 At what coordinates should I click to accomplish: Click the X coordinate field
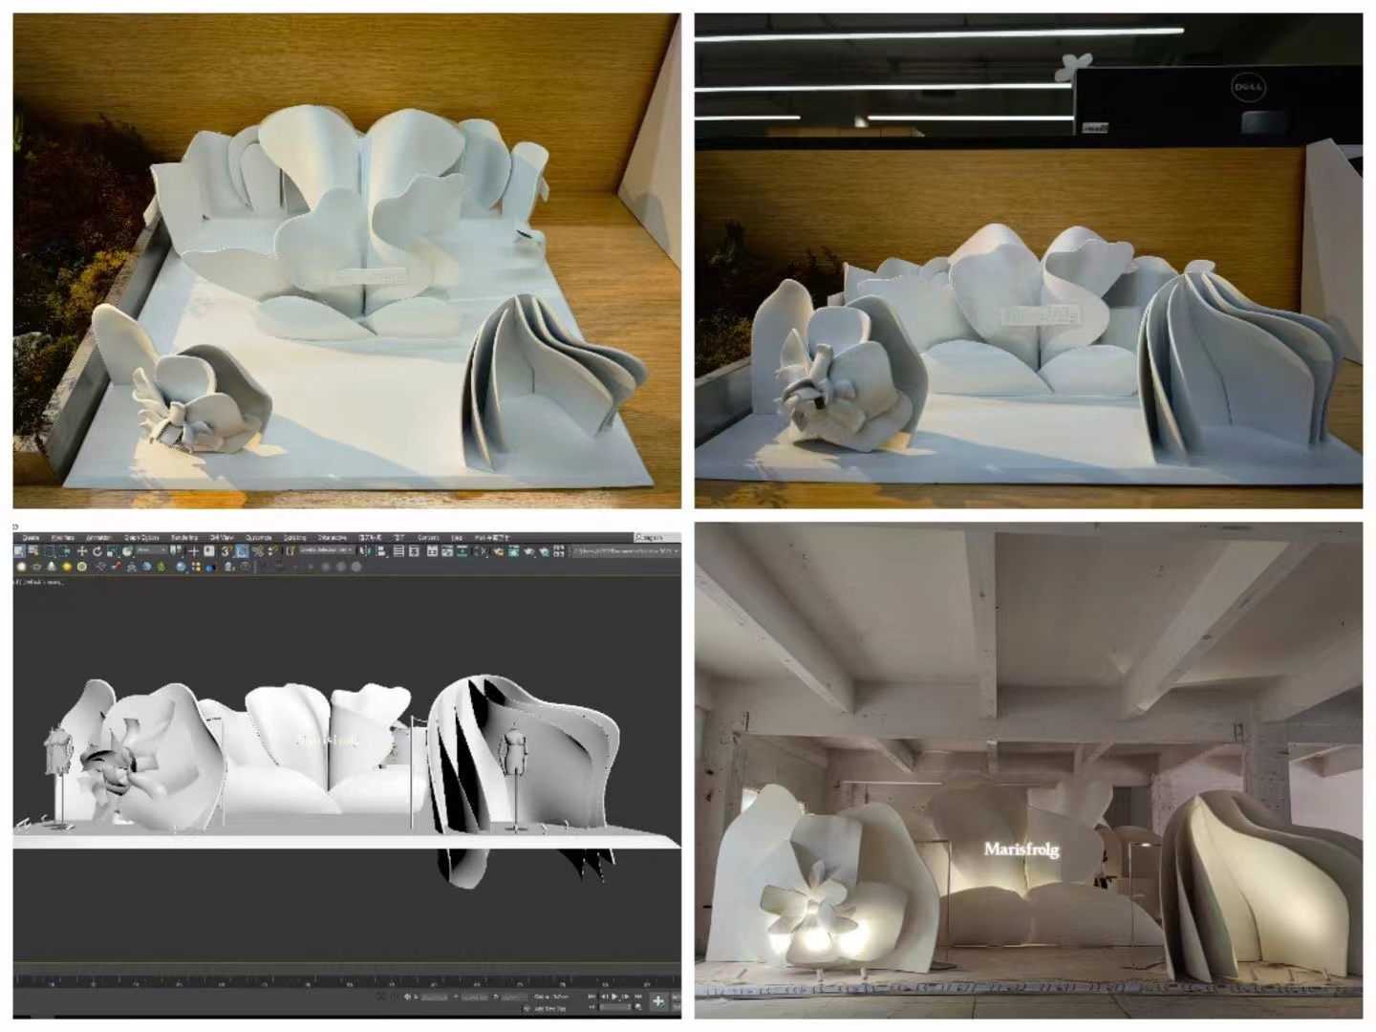click(x=435, y=998)
